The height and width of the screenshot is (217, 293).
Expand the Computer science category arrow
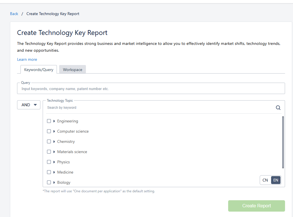pos(54,131)
